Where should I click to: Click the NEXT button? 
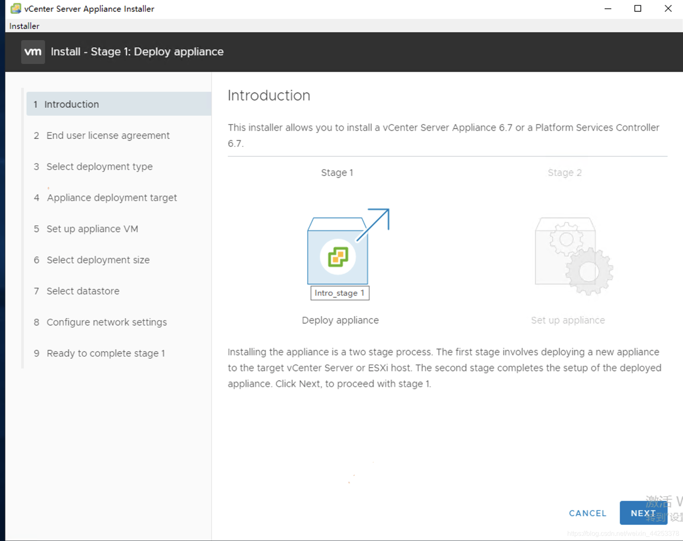[x=643, y=513]
